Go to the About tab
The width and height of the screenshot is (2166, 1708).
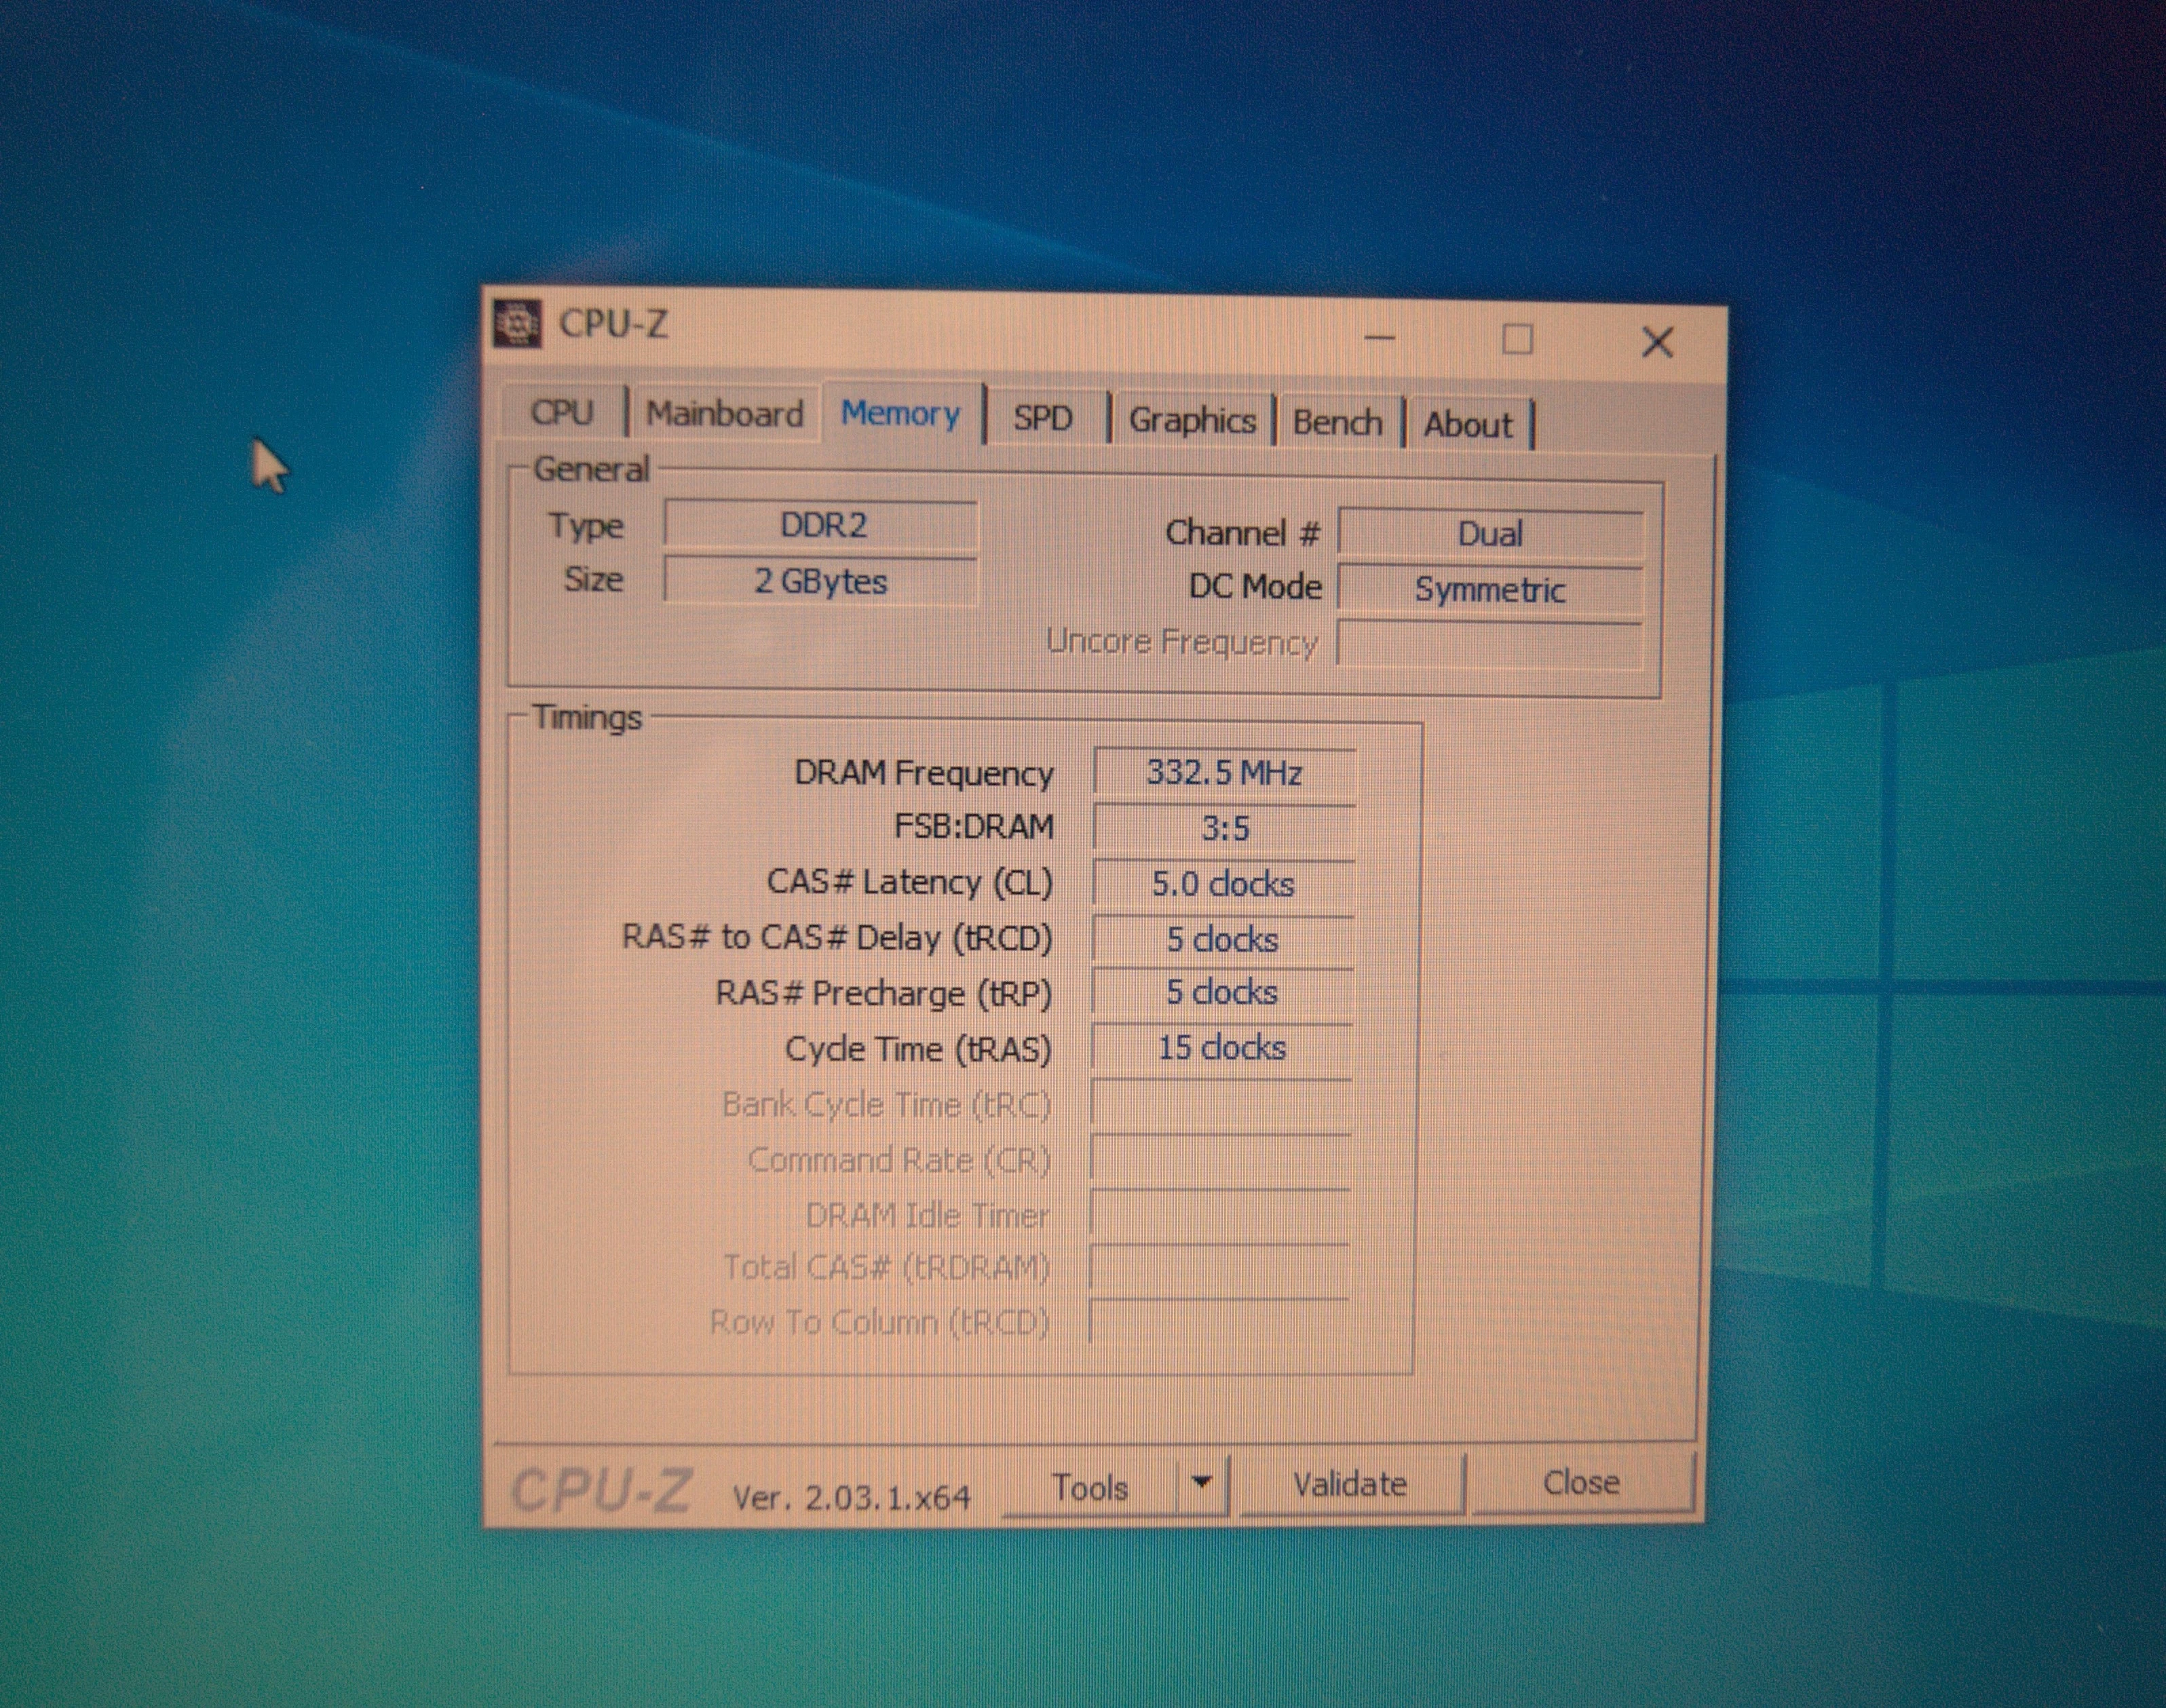tap(1468, 425)
